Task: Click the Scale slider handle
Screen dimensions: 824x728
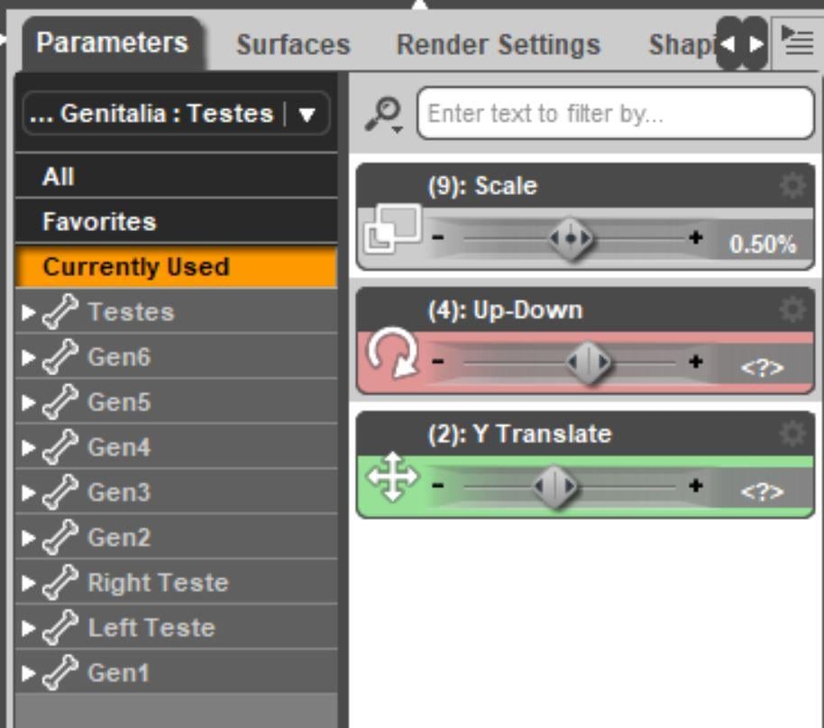Action: (x=571, y=239)
